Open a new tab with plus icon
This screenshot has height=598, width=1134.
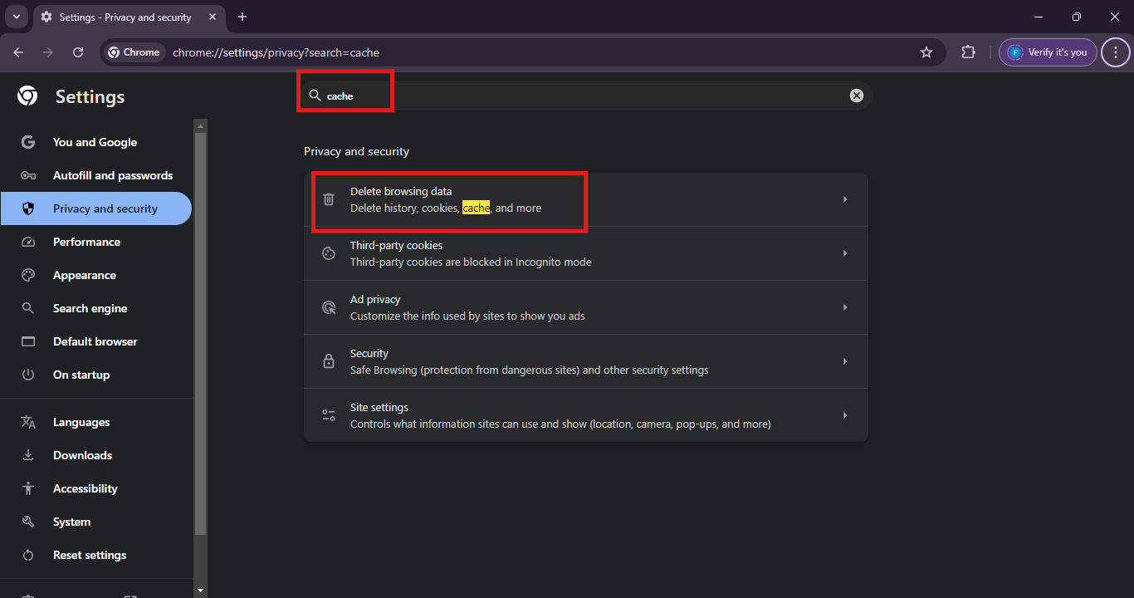click(x=242, y=17)
